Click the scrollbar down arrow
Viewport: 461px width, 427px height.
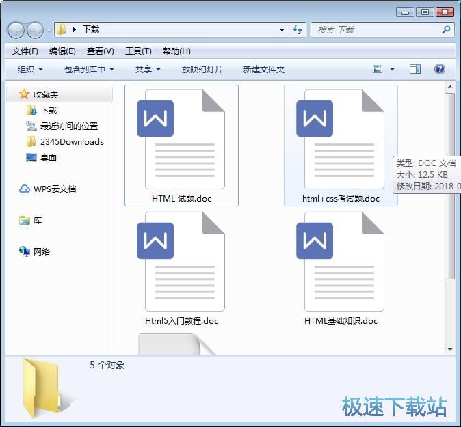pos(450,350)
